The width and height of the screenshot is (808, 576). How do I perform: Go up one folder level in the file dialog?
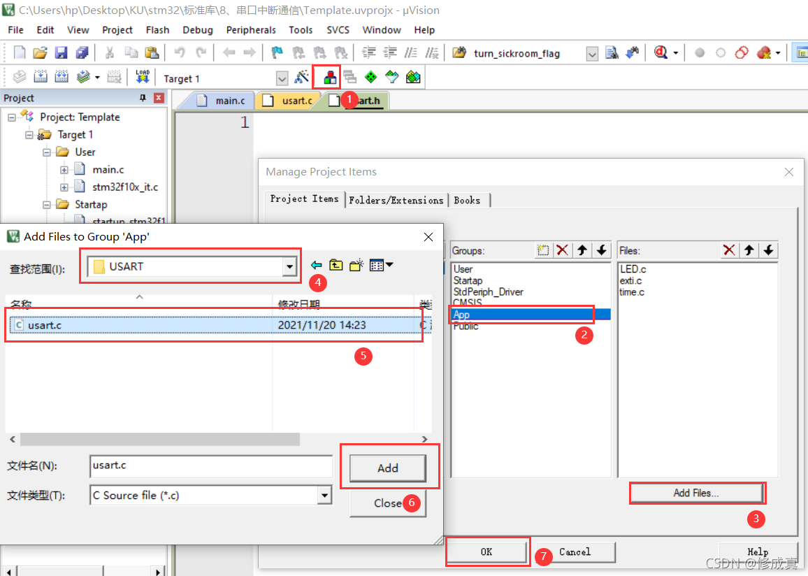[x=336, y=266]
